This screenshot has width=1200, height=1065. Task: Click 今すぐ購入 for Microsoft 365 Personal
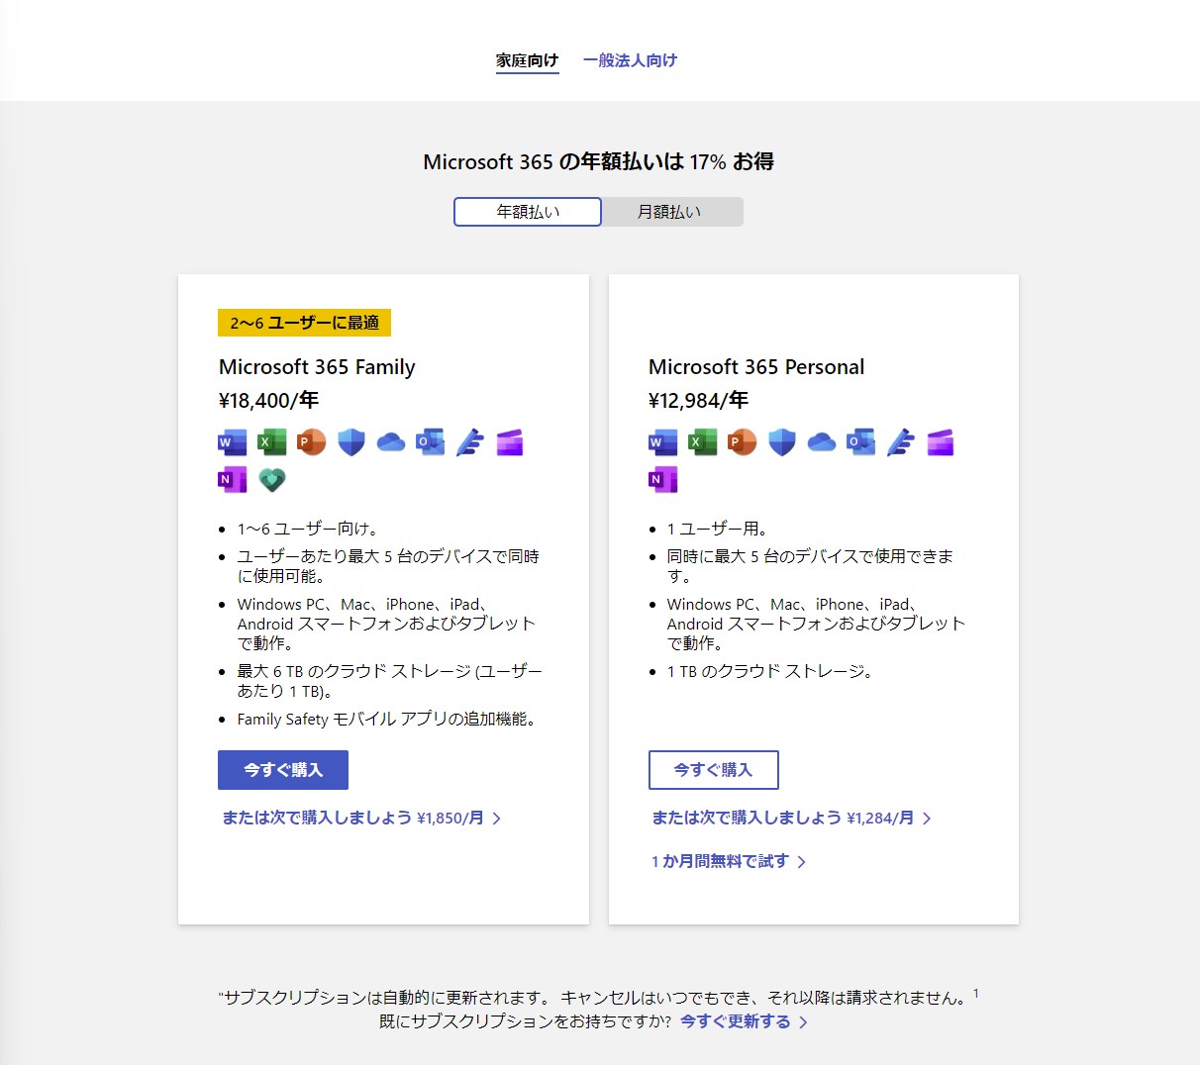coord(714,770)
